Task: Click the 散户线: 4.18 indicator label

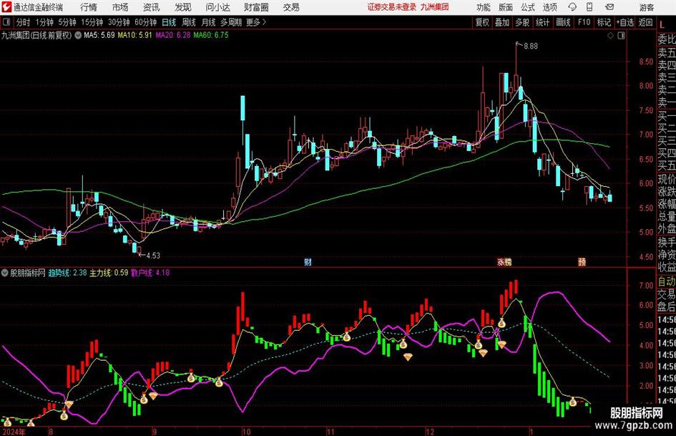Action: [150, 273]
